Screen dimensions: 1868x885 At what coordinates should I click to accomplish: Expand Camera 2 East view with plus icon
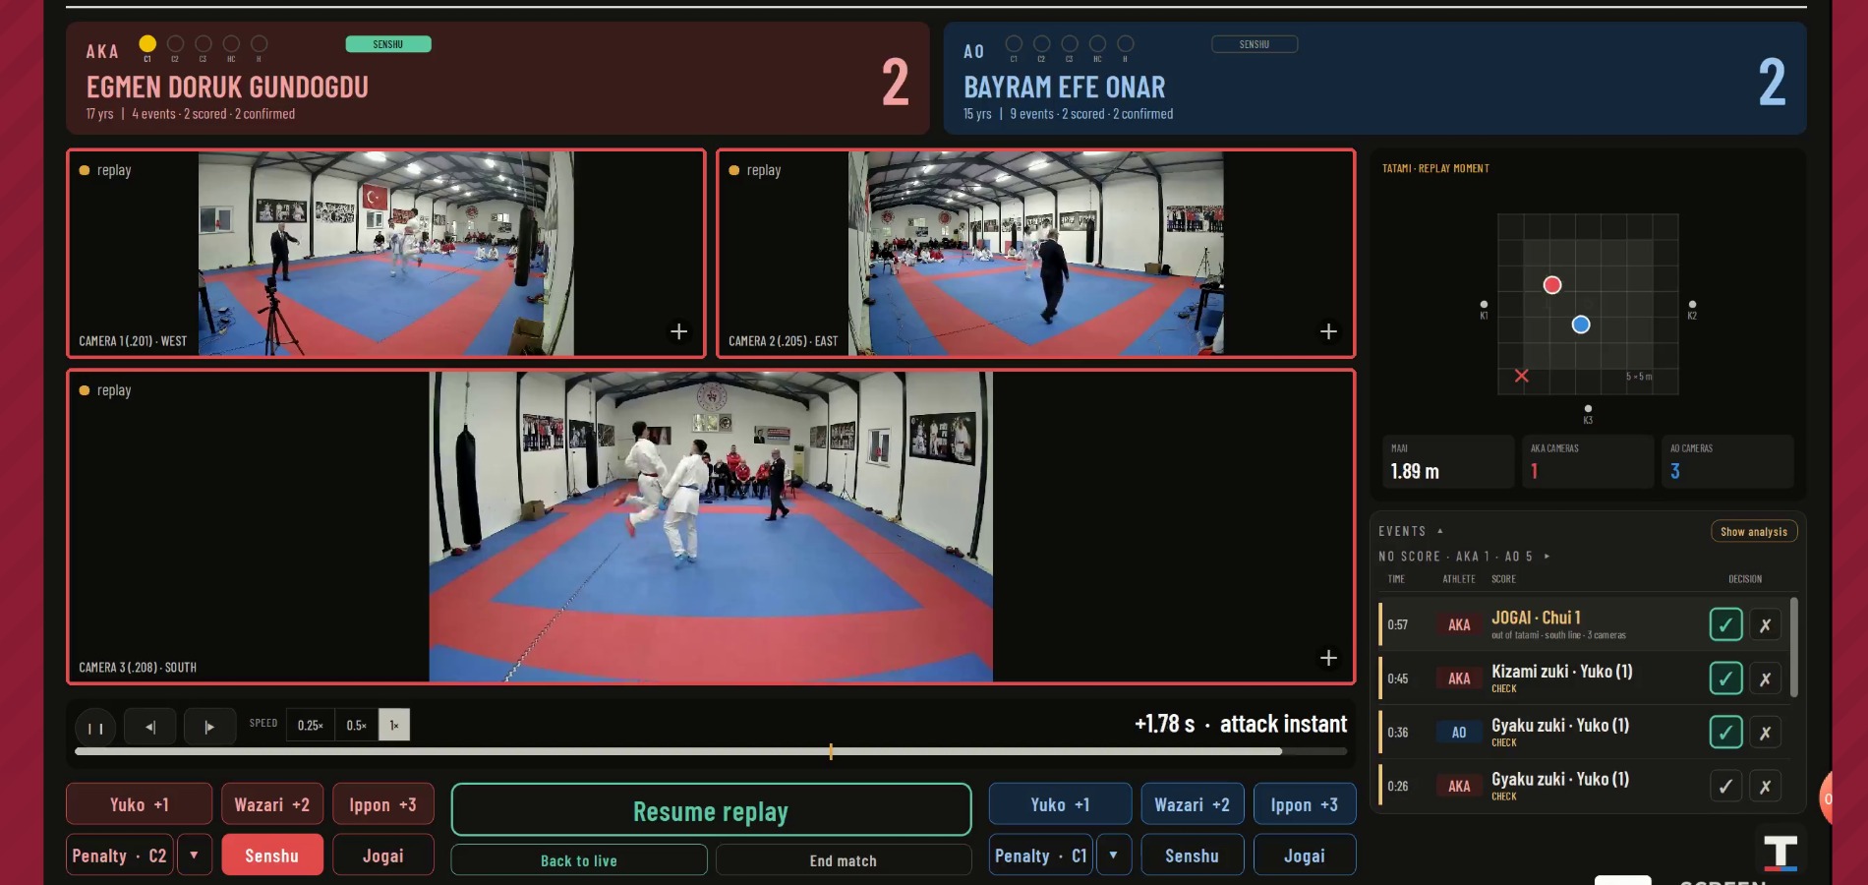click(x=1328, y=331)
